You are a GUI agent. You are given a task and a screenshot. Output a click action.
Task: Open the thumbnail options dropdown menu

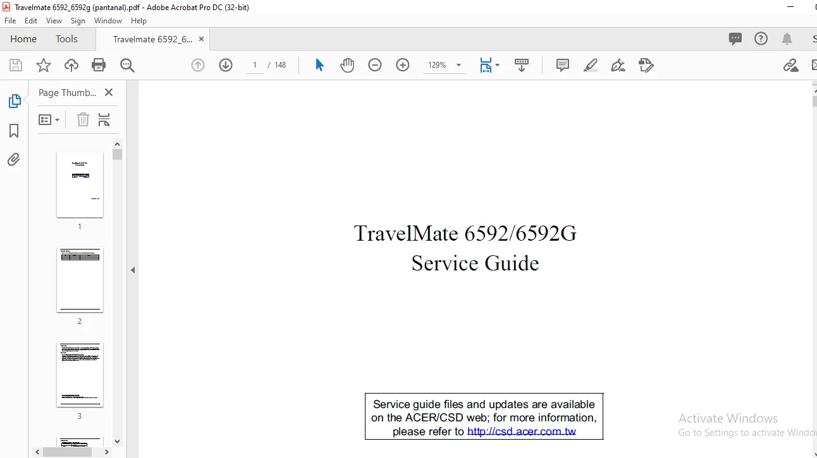click(49, 119)
